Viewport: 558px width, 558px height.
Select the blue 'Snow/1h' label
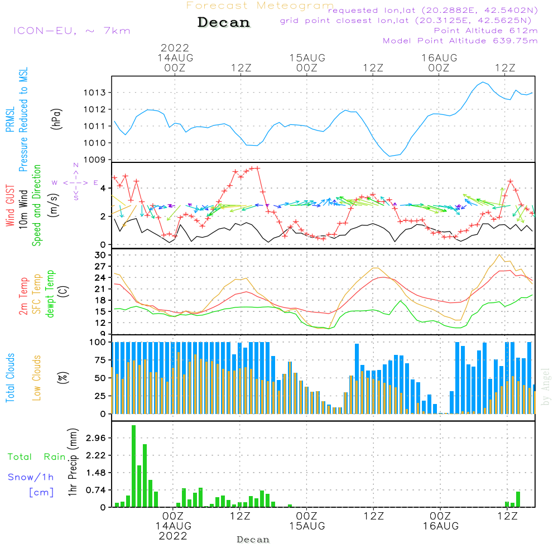(x=31, y=477)
